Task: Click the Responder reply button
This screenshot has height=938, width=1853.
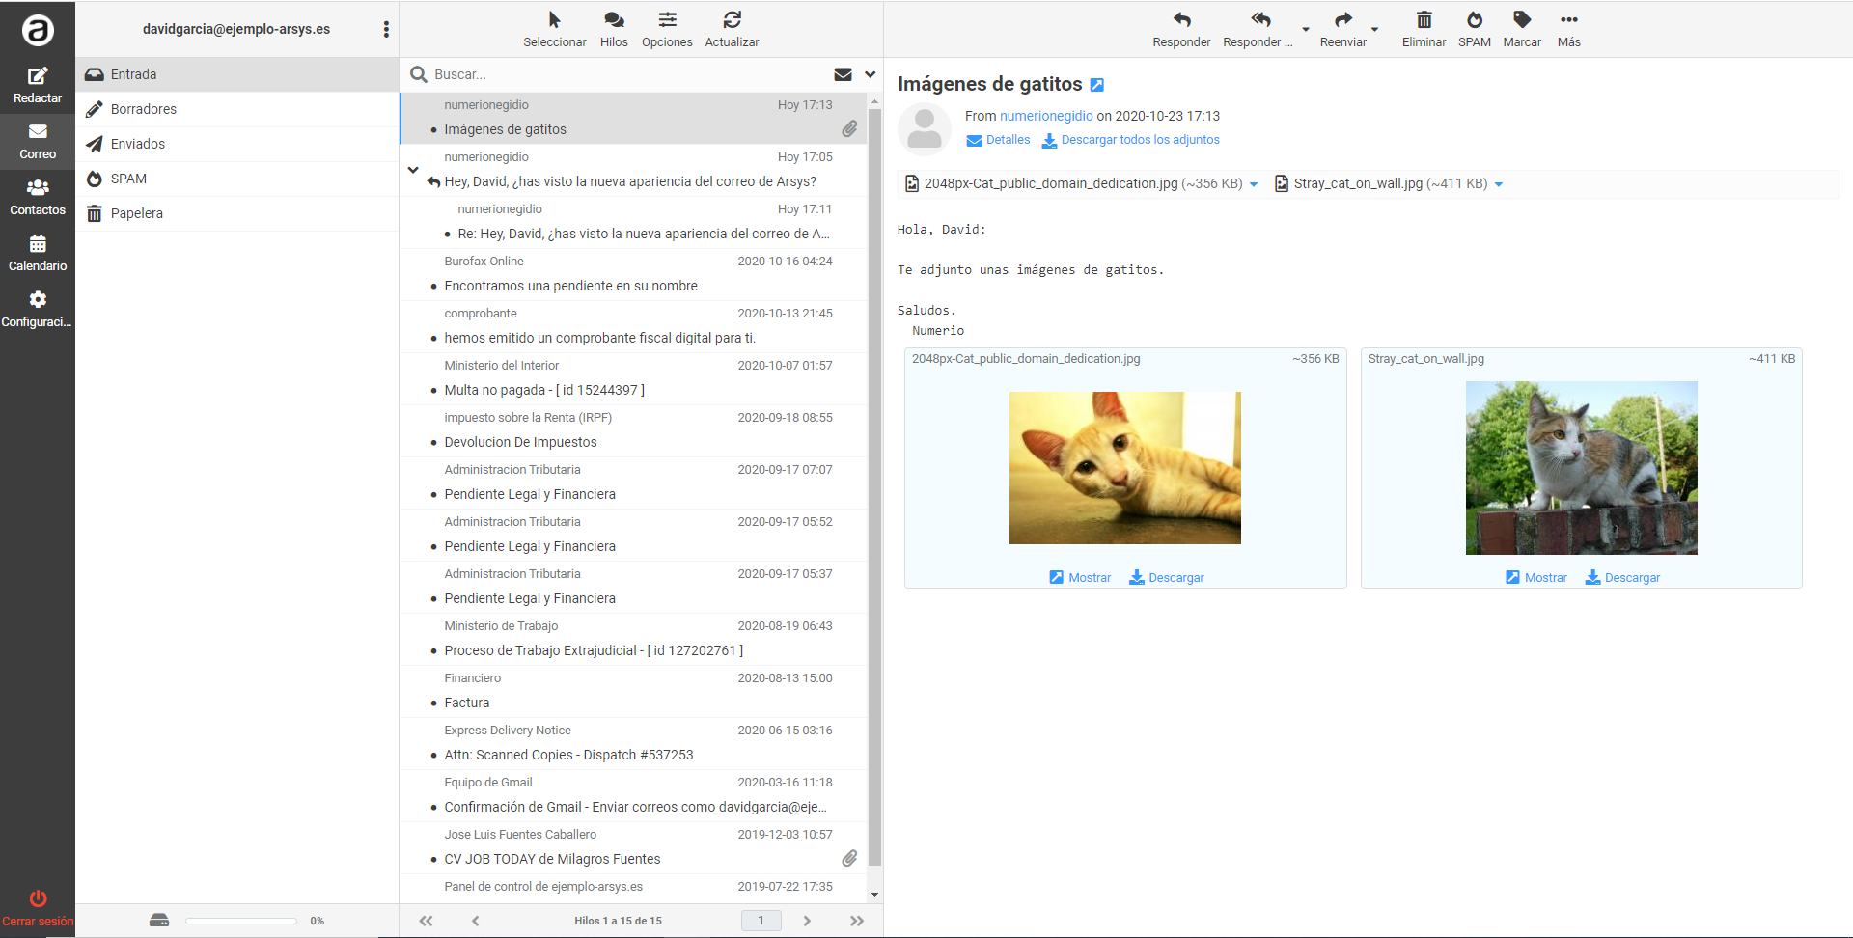Action: (x=1181, y=29)
